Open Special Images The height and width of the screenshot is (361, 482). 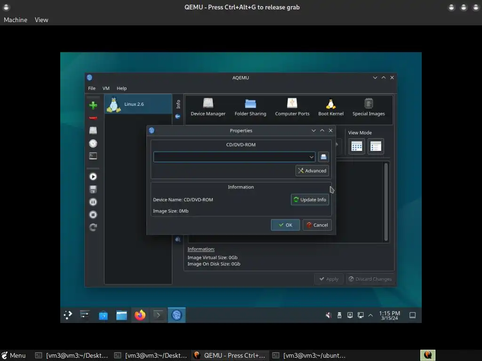click(369, 107)
